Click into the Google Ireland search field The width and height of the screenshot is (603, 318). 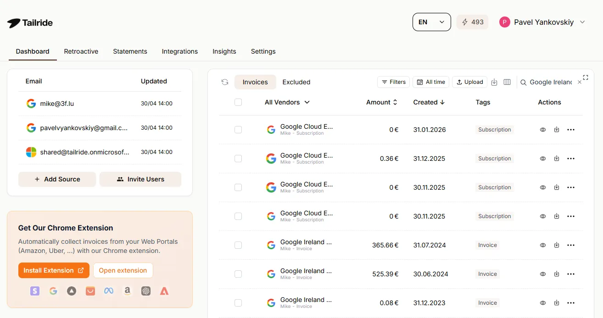[x=551, y=82]
